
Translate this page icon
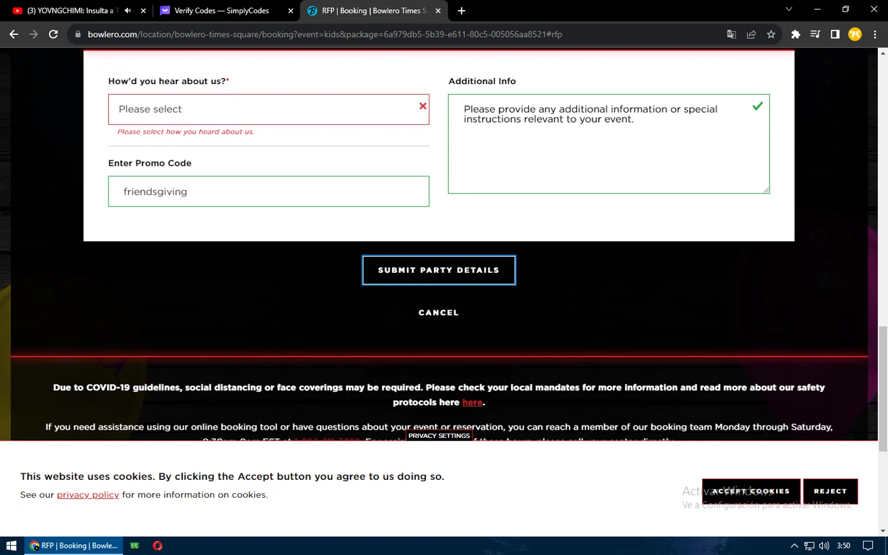pos(732,34)
